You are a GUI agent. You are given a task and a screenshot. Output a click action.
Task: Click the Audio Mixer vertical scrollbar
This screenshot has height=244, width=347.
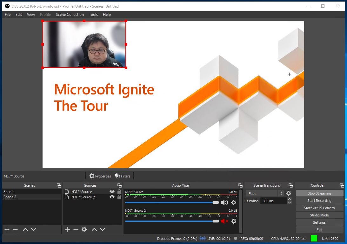241,211
